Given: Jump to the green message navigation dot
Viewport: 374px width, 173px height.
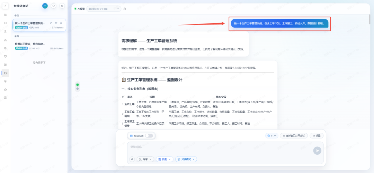Looking at the screenshot, I should [77, 85].
